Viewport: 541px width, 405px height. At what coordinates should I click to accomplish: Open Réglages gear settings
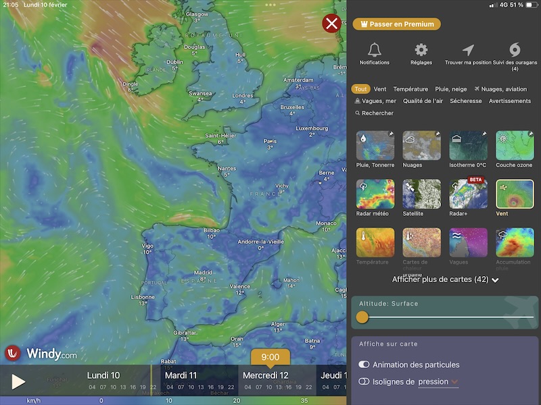click(x=421, y=51)
